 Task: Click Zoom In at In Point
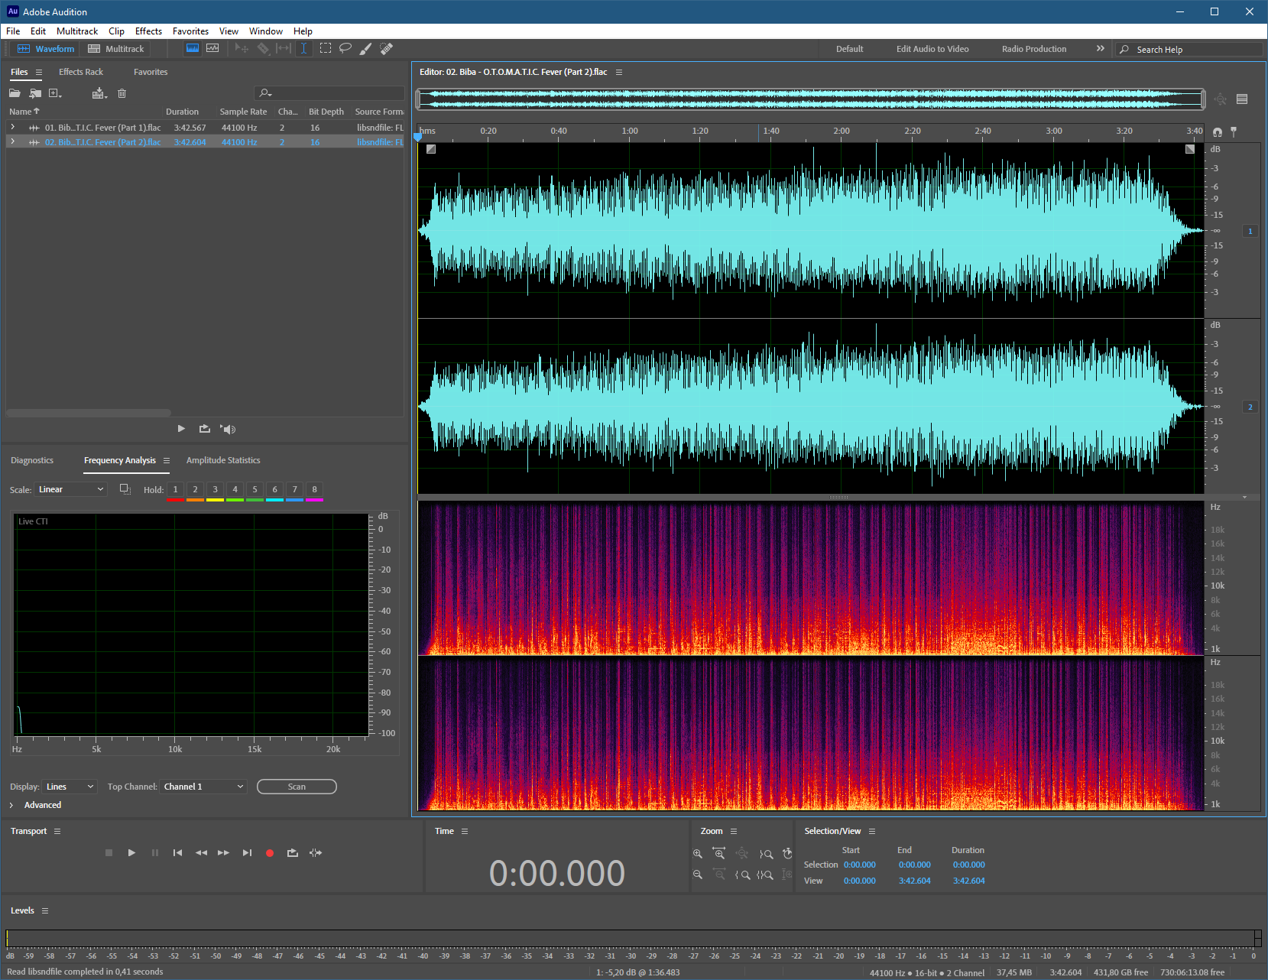(x=742, y=875)
